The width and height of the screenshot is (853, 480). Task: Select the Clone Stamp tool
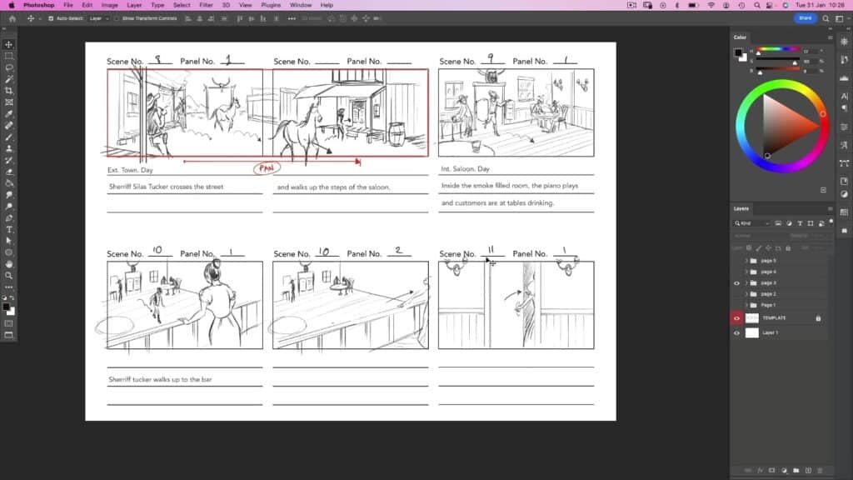8,148
